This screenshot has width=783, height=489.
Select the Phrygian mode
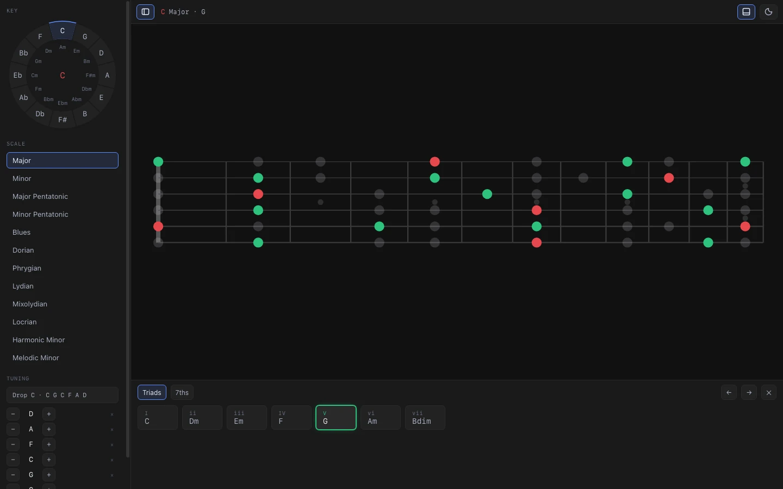pos(63,268)
